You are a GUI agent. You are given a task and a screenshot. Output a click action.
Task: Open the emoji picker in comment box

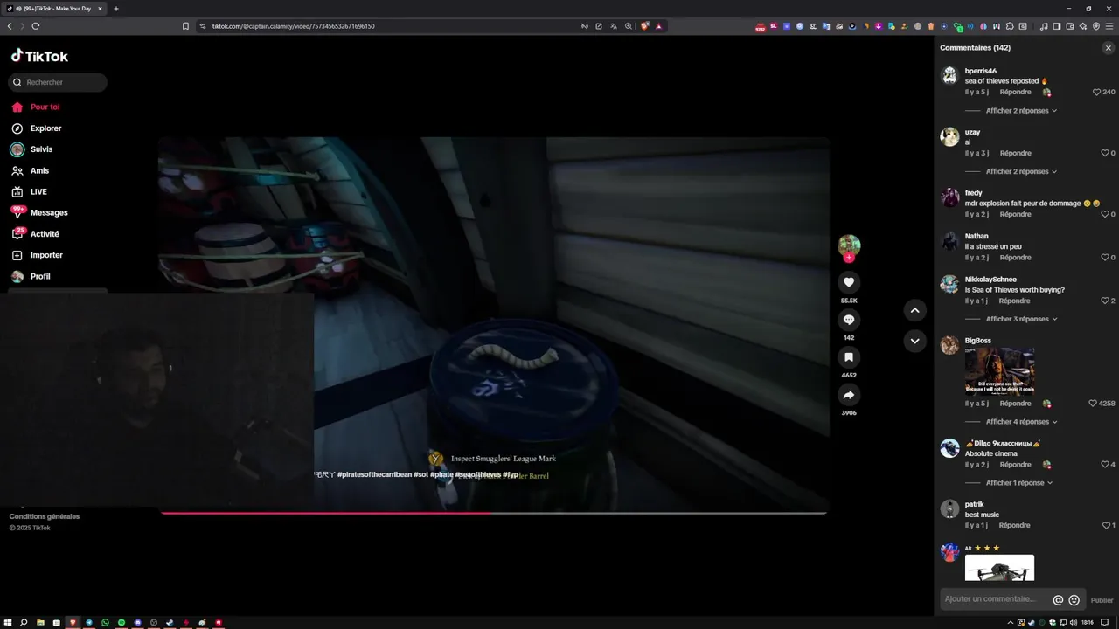(1074, 600)
